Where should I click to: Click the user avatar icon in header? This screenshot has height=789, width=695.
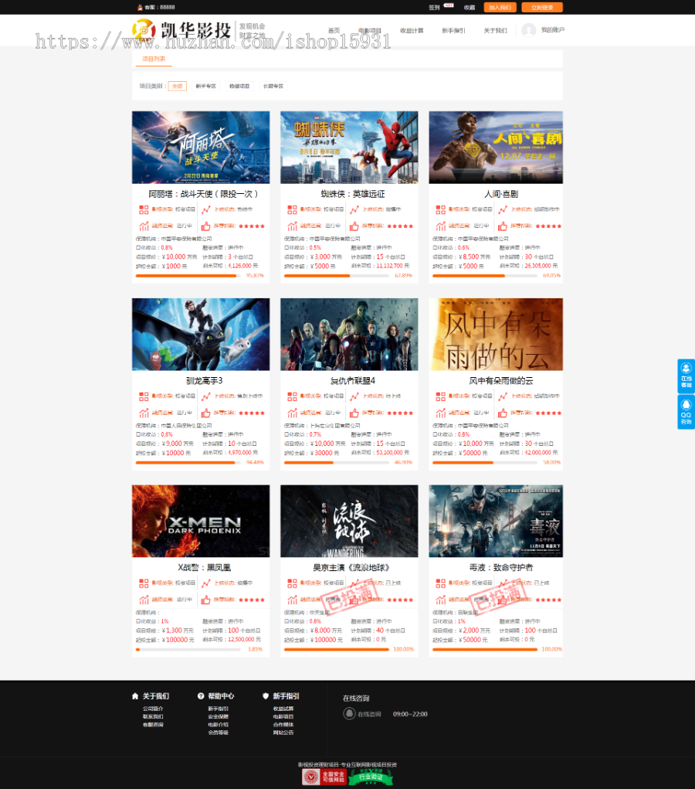click(x=528, y=30)
